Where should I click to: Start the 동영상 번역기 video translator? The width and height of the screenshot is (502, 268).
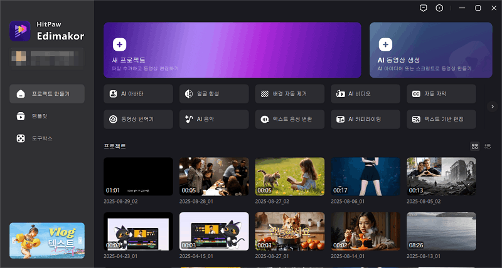[138, 119]
